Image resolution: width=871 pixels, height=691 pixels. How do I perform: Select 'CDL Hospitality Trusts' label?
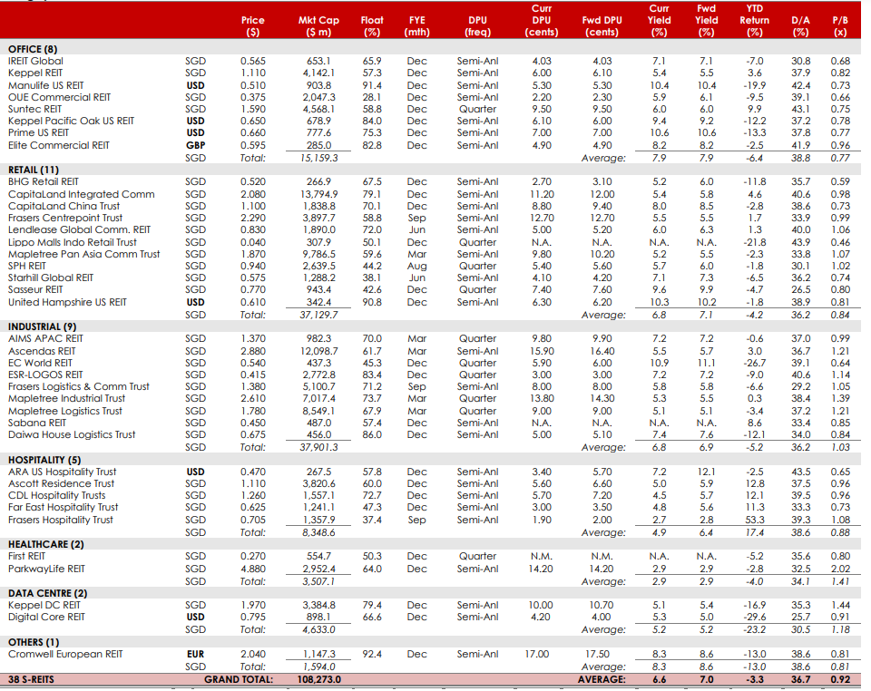click(x=56, y=495)
